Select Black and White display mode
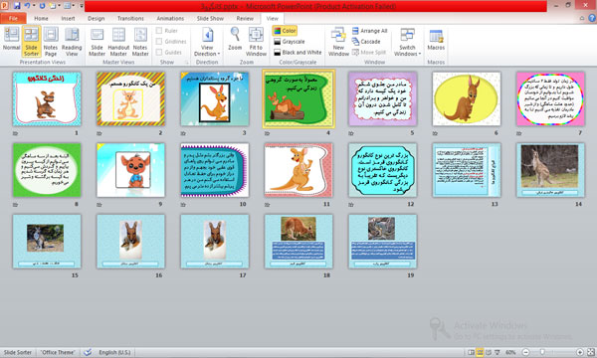Screen dimensions: 597x358 pyautogui.click(x=298, y=52)
